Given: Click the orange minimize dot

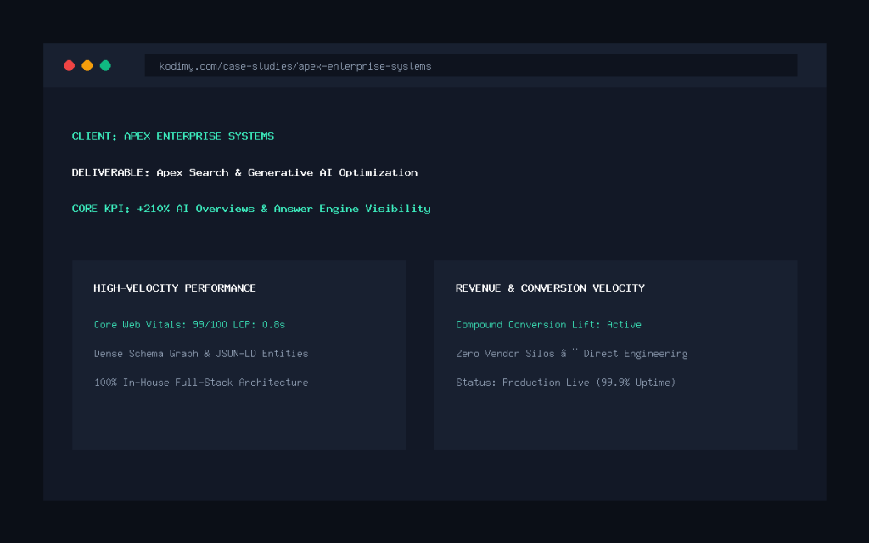Looking at the screenshot, I should coord(87,66).
